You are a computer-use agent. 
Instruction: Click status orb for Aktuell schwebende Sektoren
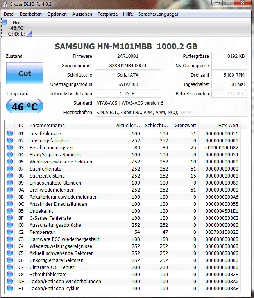[x=10, y=253]
